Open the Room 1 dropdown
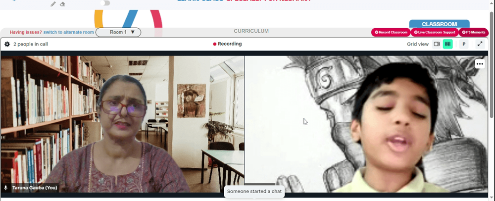Viewport: 495px width, 201px height. coord(118,32)
